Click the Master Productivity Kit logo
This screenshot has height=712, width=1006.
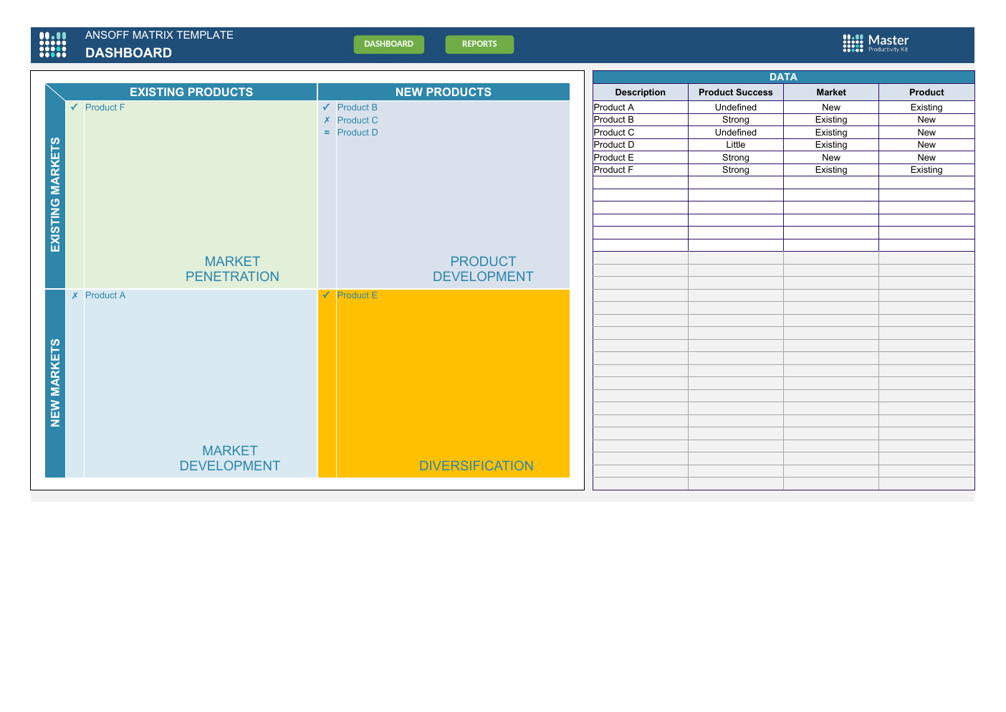pos(876,43)
